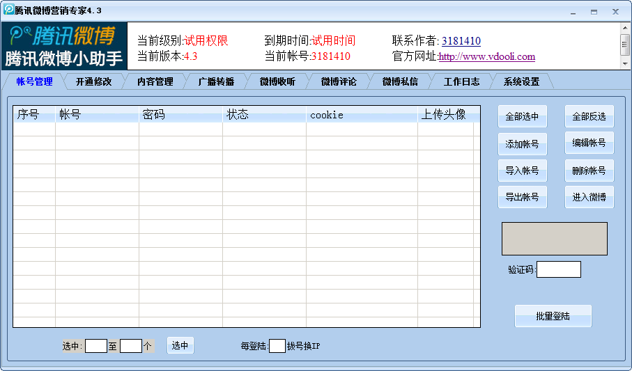This screenshot has width=632, height=371.
Task: Open official site http://www.vdooli.com link
Action: click(487, 56)
